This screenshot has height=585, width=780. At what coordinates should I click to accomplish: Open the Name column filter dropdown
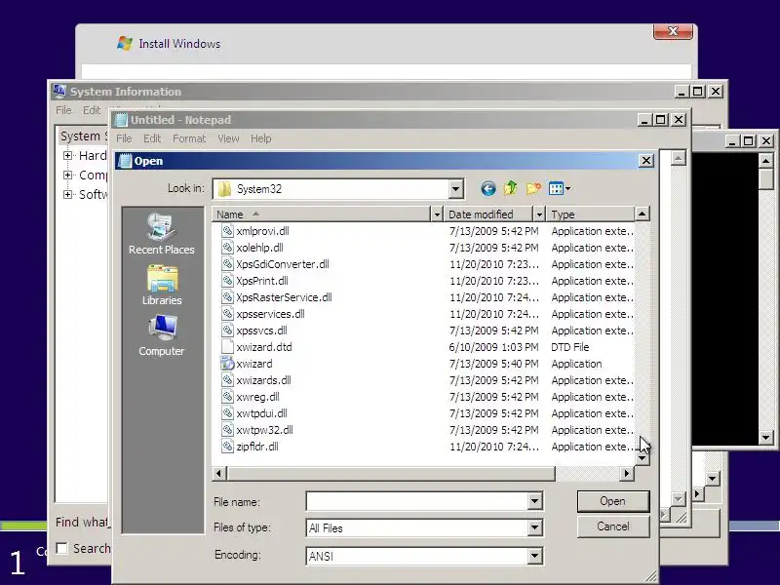click(x=436, y=214)
